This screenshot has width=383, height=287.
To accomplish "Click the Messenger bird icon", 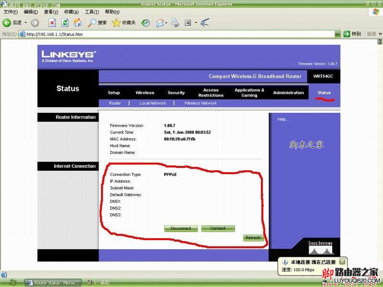I will pos(205,22).
